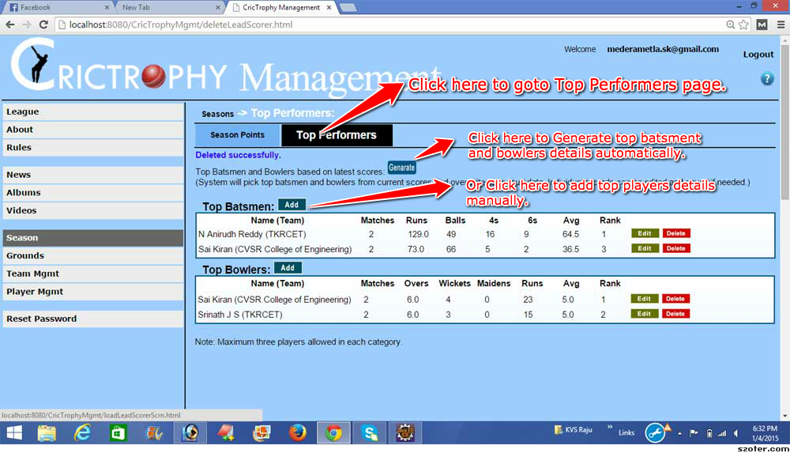Add a new top bowler
The width and height of the screenshot is (790, 453).
pyautogui.click(x=288, y=268)
